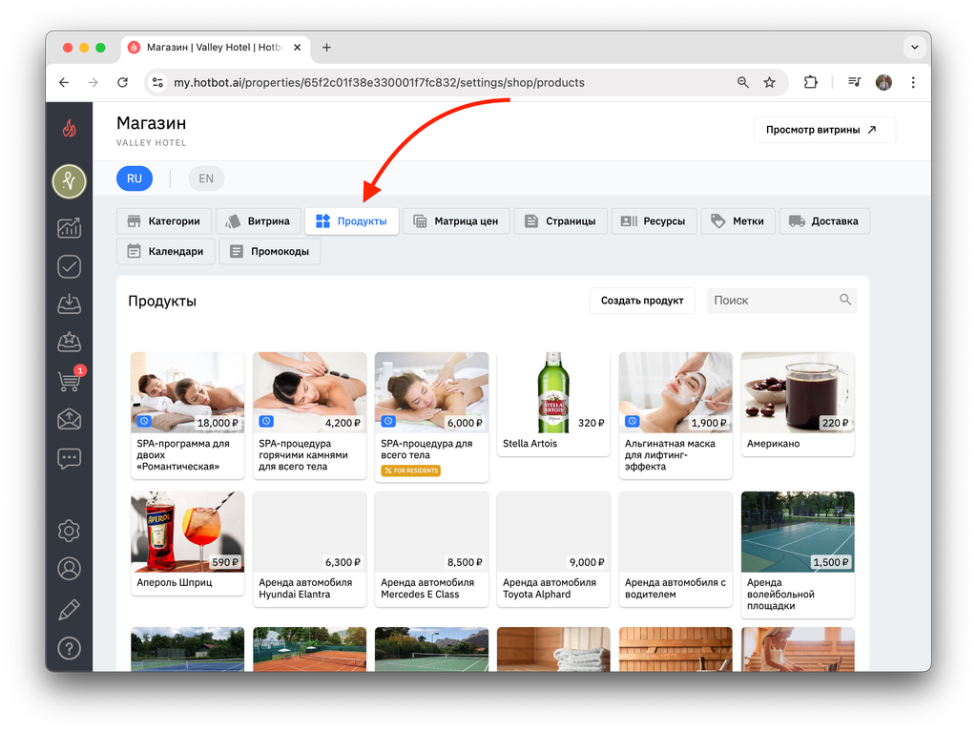Open user profile icon in sidebar
The width and height of the screenshot is (977, 732).
pos(69,569)
